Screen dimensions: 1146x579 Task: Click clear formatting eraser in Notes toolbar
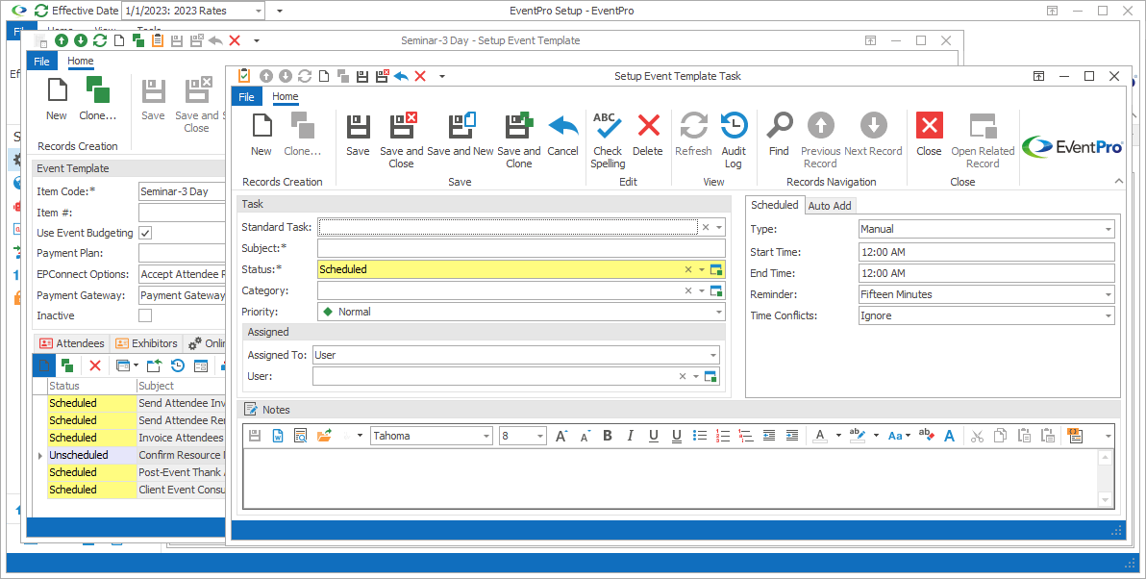pos(926,436)
